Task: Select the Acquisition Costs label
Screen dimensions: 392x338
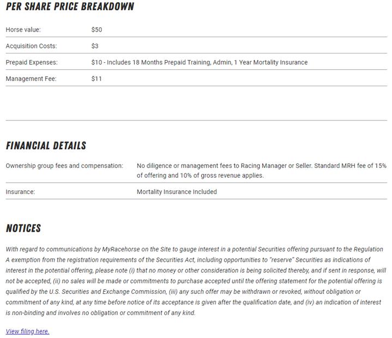Action: pos(31,46)
